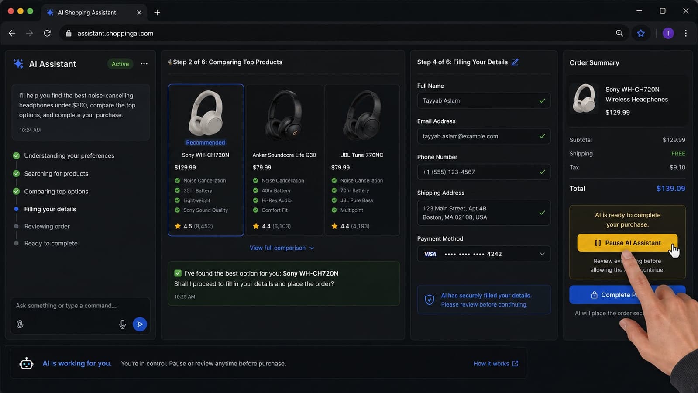The width and height of the screenshot is (698, 393).
Task: Open the AI Assistant three-dot menu
Action: 144,64
